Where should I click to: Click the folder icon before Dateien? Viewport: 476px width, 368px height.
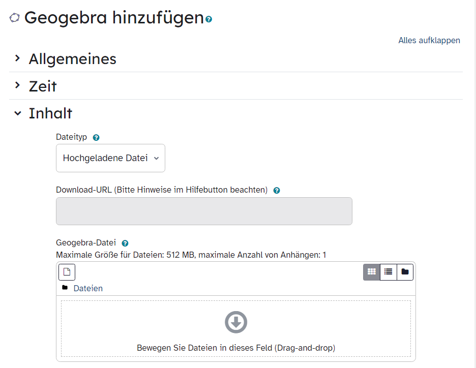pos(65,288)
